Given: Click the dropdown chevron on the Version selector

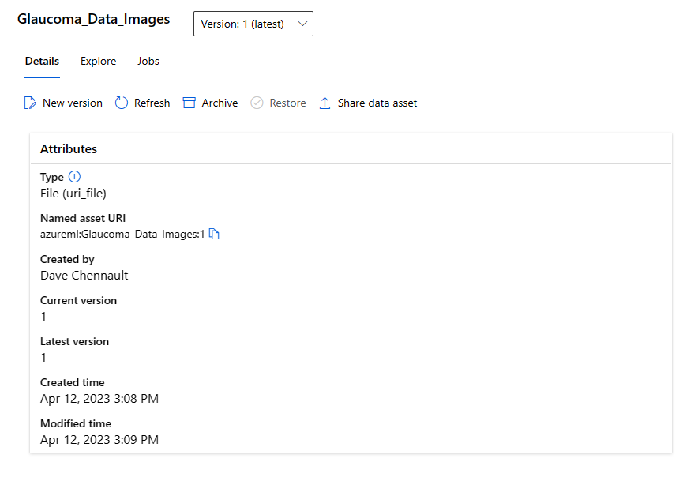Looking at the screenshot, I should pos(302,24).
